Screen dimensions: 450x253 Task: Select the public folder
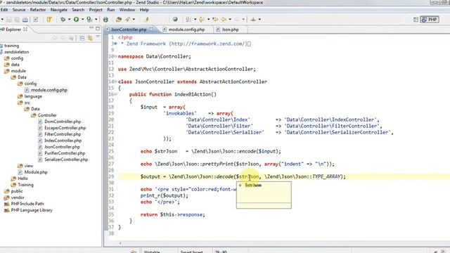17,191
